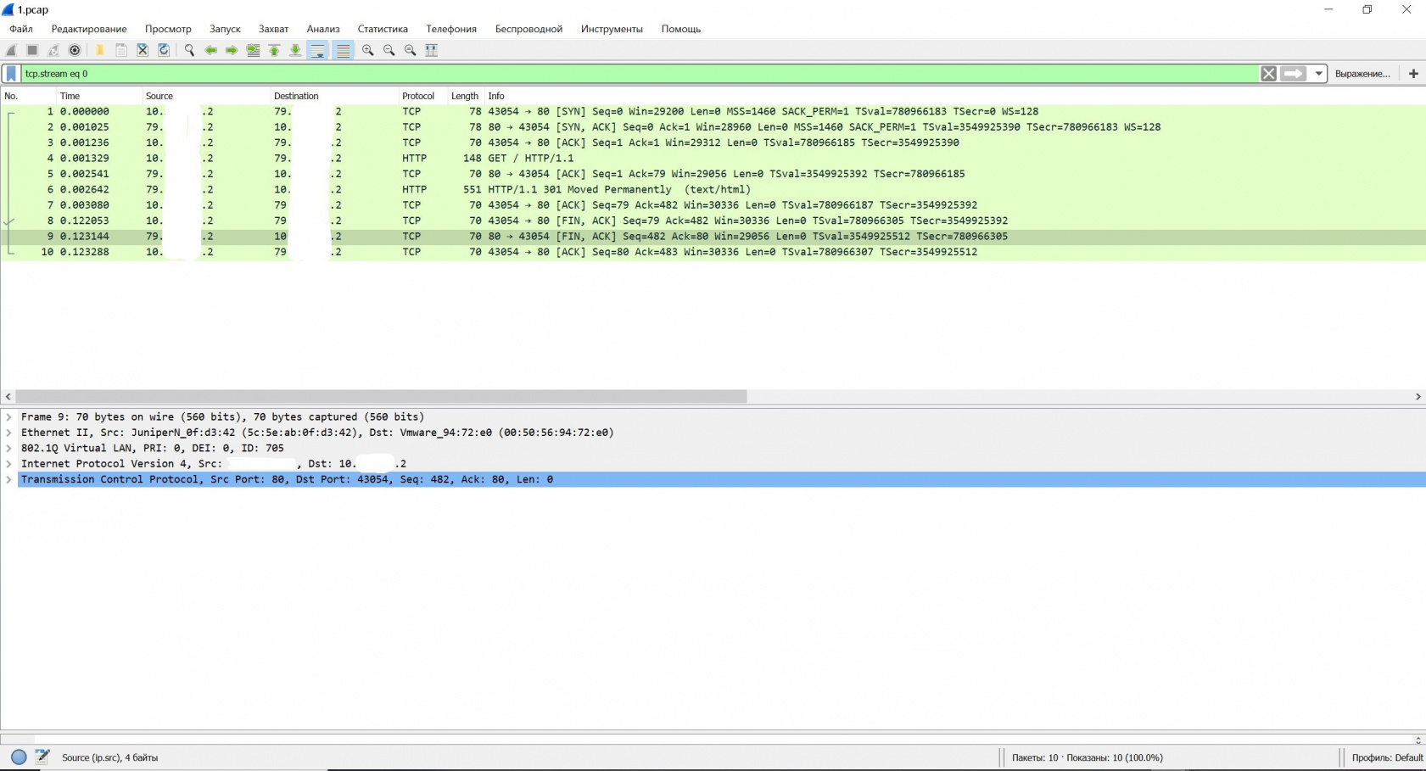
Task: Zoom in on the packet list
Action: click(x=368, y=50)
